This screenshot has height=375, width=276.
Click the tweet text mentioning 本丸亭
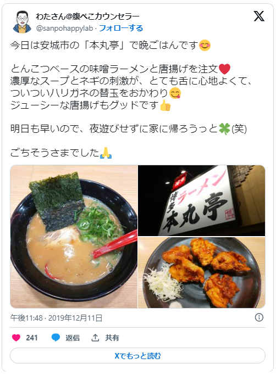(111, 45)
